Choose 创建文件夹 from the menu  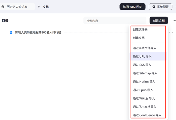click(x=148, y=30)
